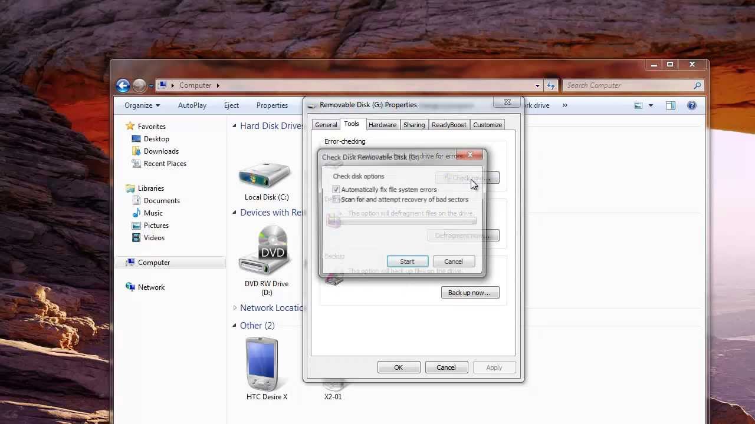
Task: Open Libraries in navigation pane
Action: click(x=150, y=188)
